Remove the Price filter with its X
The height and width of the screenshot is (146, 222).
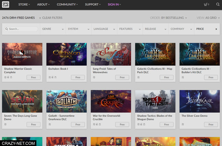point(216,29)
